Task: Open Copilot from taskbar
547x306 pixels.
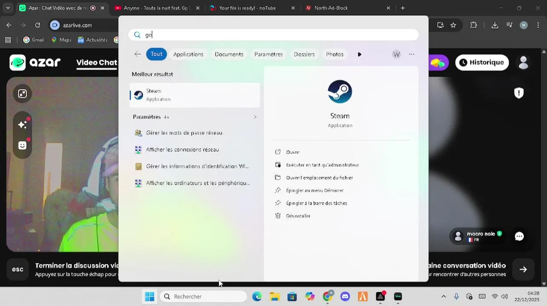Action: tap(310, 297)
